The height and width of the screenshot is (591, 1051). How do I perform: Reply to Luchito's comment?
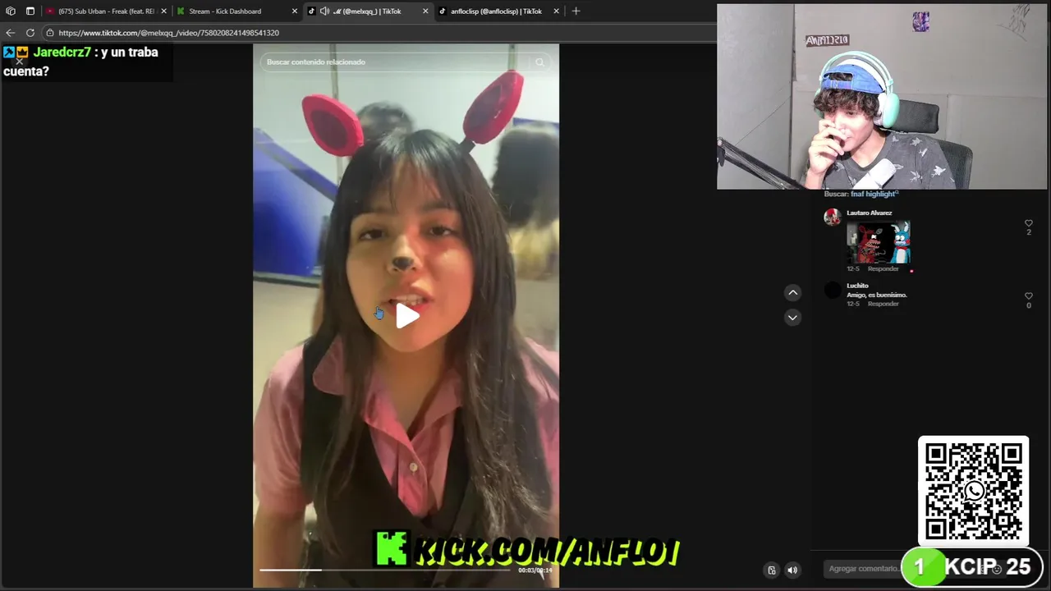(x=883, y=304)
